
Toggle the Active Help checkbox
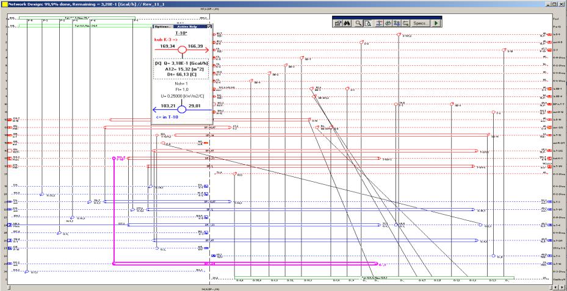[x=209, y=27]
